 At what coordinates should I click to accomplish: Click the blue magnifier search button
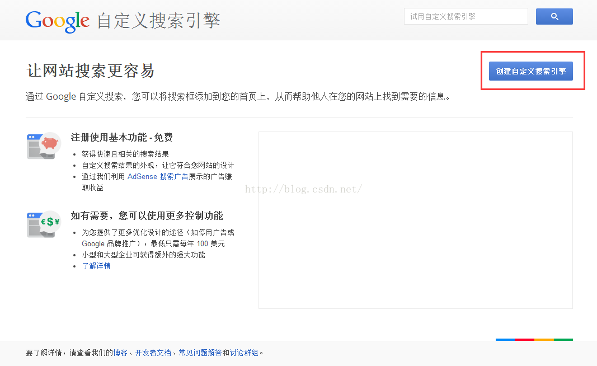[x=554, y=16]
